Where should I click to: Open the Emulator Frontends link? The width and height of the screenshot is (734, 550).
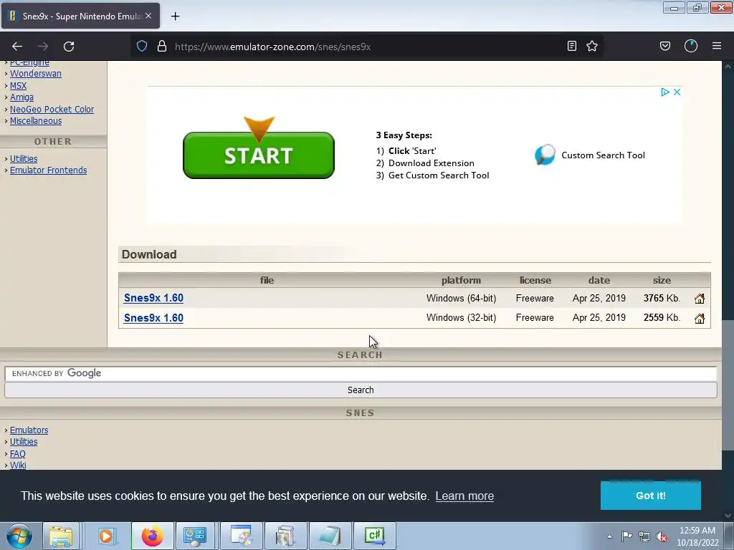point(48,170)
